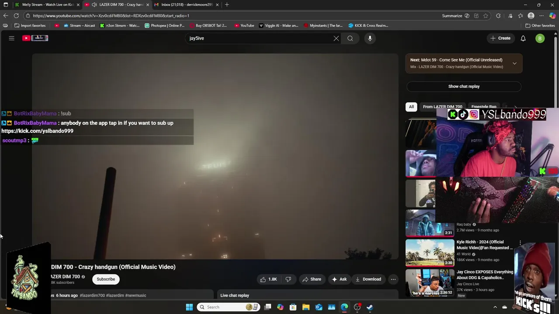This screenshot has height=314, width=559.
Task: Select the From LAZER DIM 700 chip
Action: [442, 107]
